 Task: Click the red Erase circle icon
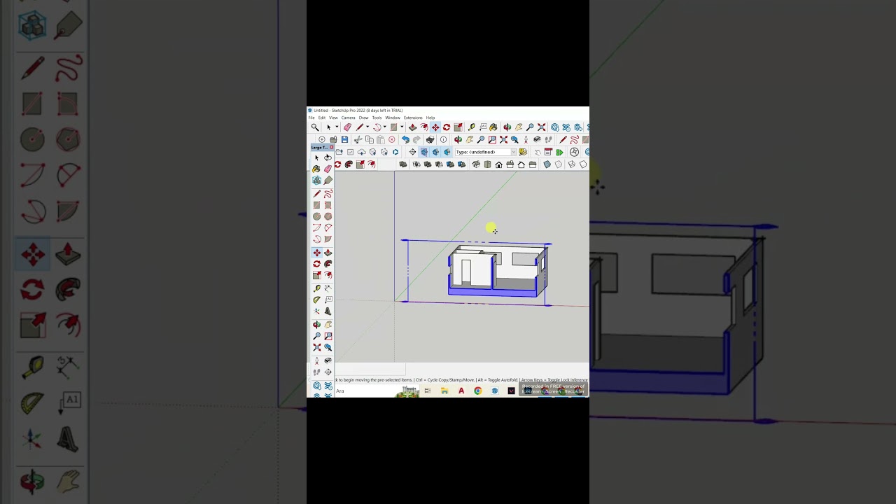(x=392, y=139)
